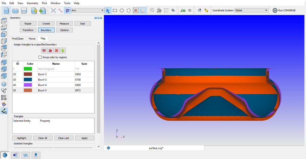Switch to the Find/Clean tab
The height and width of the screenshot is (159, 306).
pyautogui.click(x=18, y=39)
